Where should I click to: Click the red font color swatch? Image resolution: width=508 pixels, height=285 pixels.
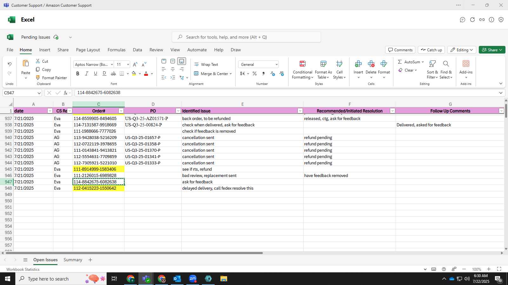coord(146,73)
